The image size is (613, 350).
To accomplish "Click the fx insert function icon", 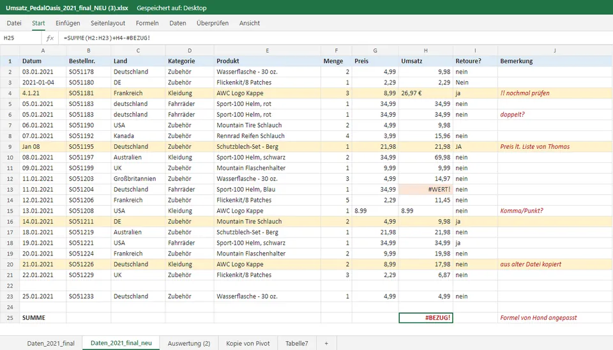I will [50, 38].
